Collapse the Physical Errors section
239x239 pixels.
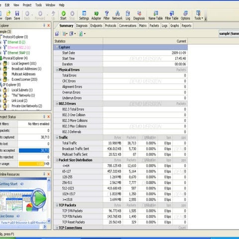coord(57,70)
